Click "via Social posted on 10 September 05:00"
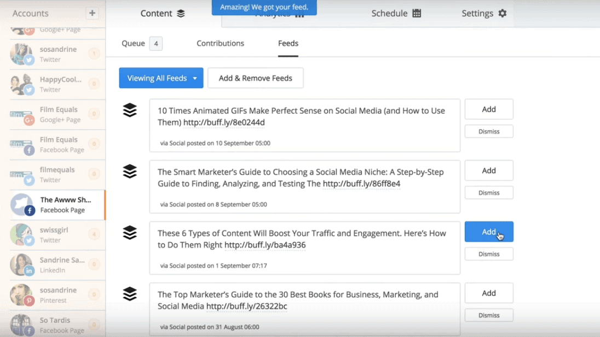The height and width of the screenshot is (337, 600). pyautogui.click(x=215, y=143)
